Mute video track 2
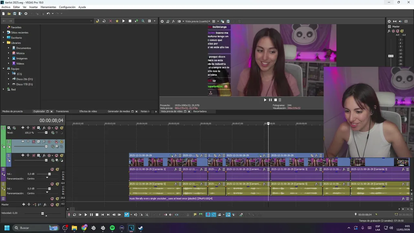Image resolution: width=414 pixels, height=233 pixels. click(x=56, y=142)
